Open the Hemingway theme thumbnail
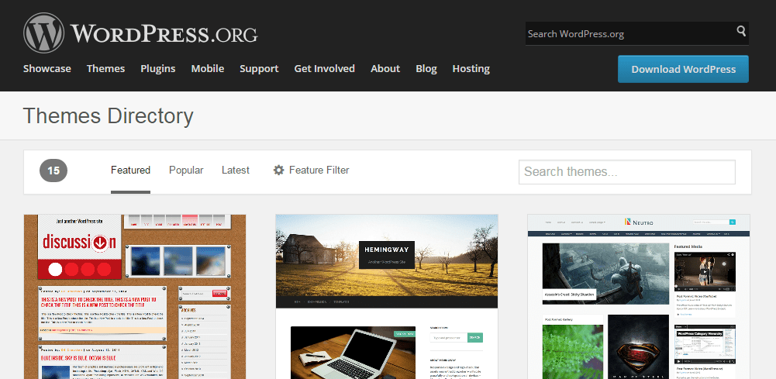The width and height of the screenshot is (776, 379). click(387, 296)
